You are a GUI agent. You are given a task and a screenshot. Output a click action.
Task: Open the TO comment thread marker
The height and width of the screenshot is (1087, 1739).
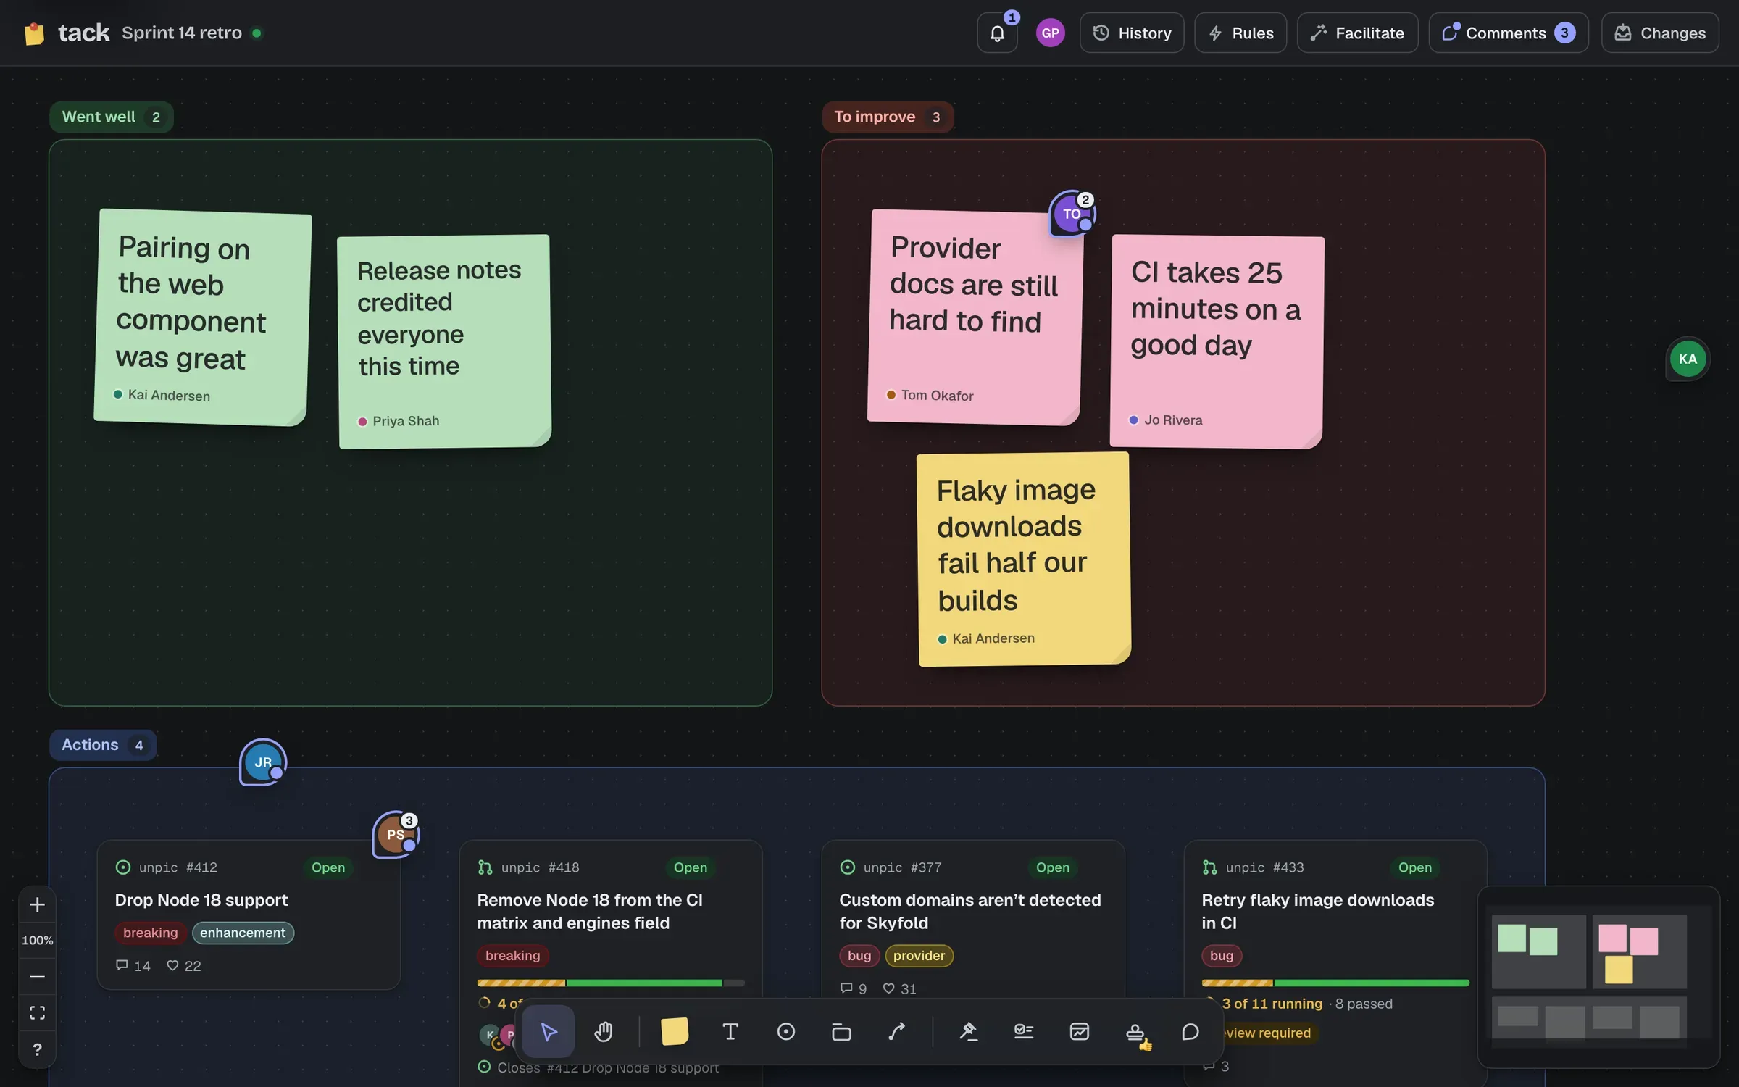pyautogui.click(x=1072, y=213)
